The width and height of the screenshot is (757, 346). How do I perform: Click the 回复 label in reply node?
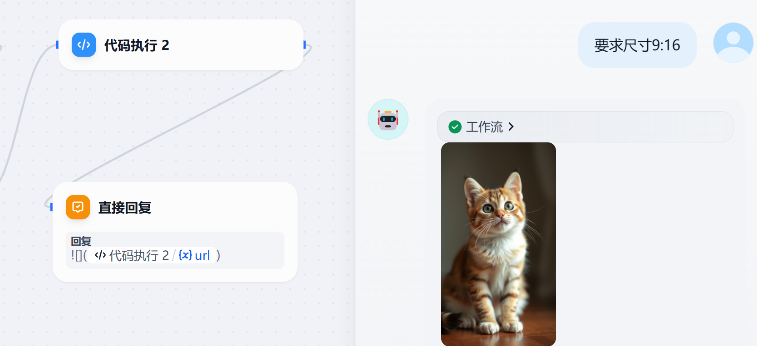pyautogui.click(x=81, y=241)
